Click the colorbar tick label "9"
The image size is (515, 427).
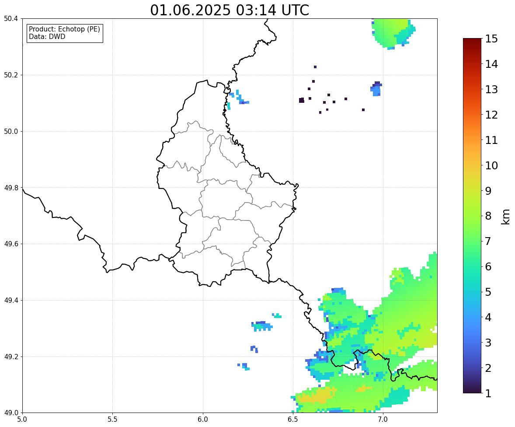488,191
